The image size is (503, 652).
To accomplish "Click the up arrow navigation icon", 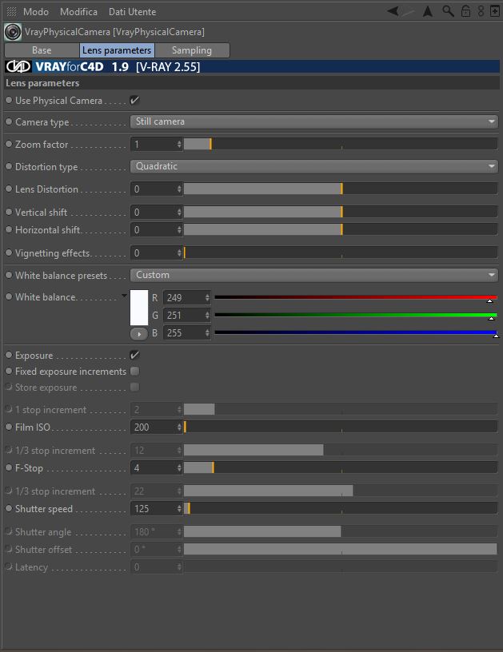I will coord(427,11).
